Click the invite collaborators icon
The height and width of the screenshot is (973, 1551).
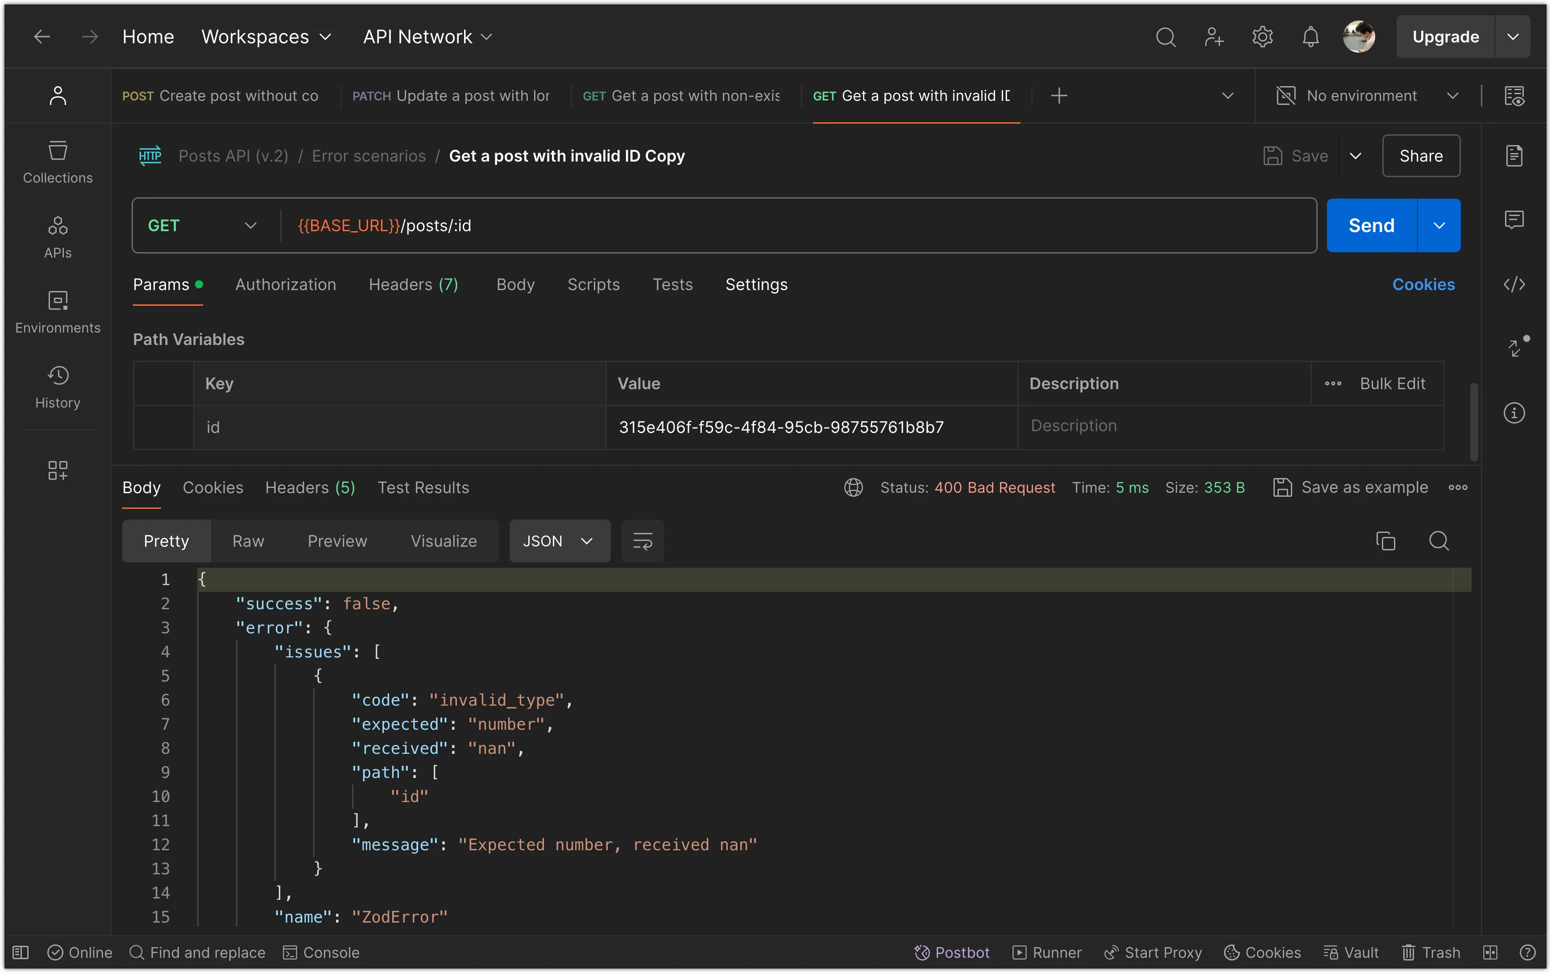coord(1213,37)
